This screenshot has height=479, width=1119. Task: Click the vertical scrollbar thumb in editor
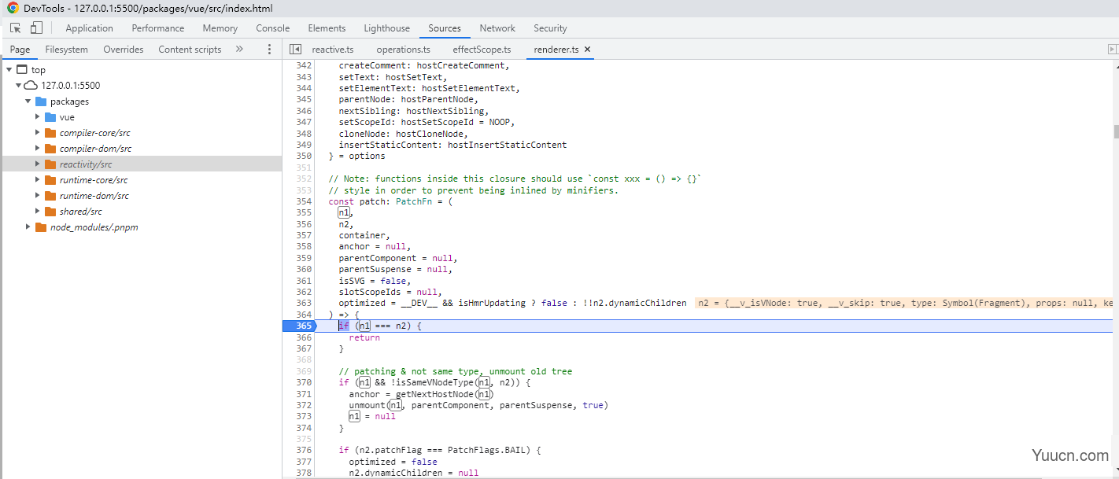(1116, 131)
